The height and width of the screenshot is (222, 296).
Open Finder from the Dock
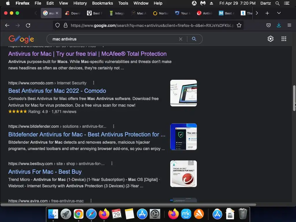point(53,214)
